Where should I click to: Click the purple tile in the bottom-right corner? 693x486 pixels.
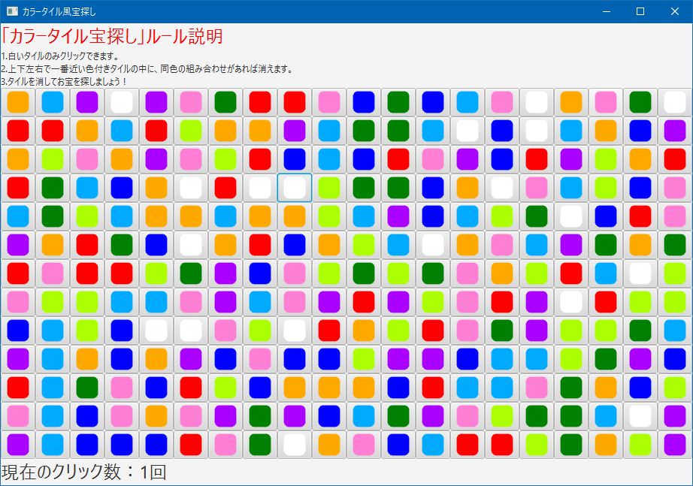point(675,444)
